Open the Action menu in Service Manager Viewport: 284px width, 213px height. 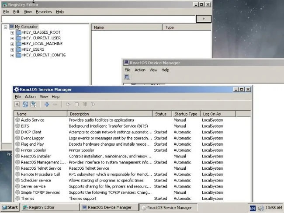tap(30, 96)
